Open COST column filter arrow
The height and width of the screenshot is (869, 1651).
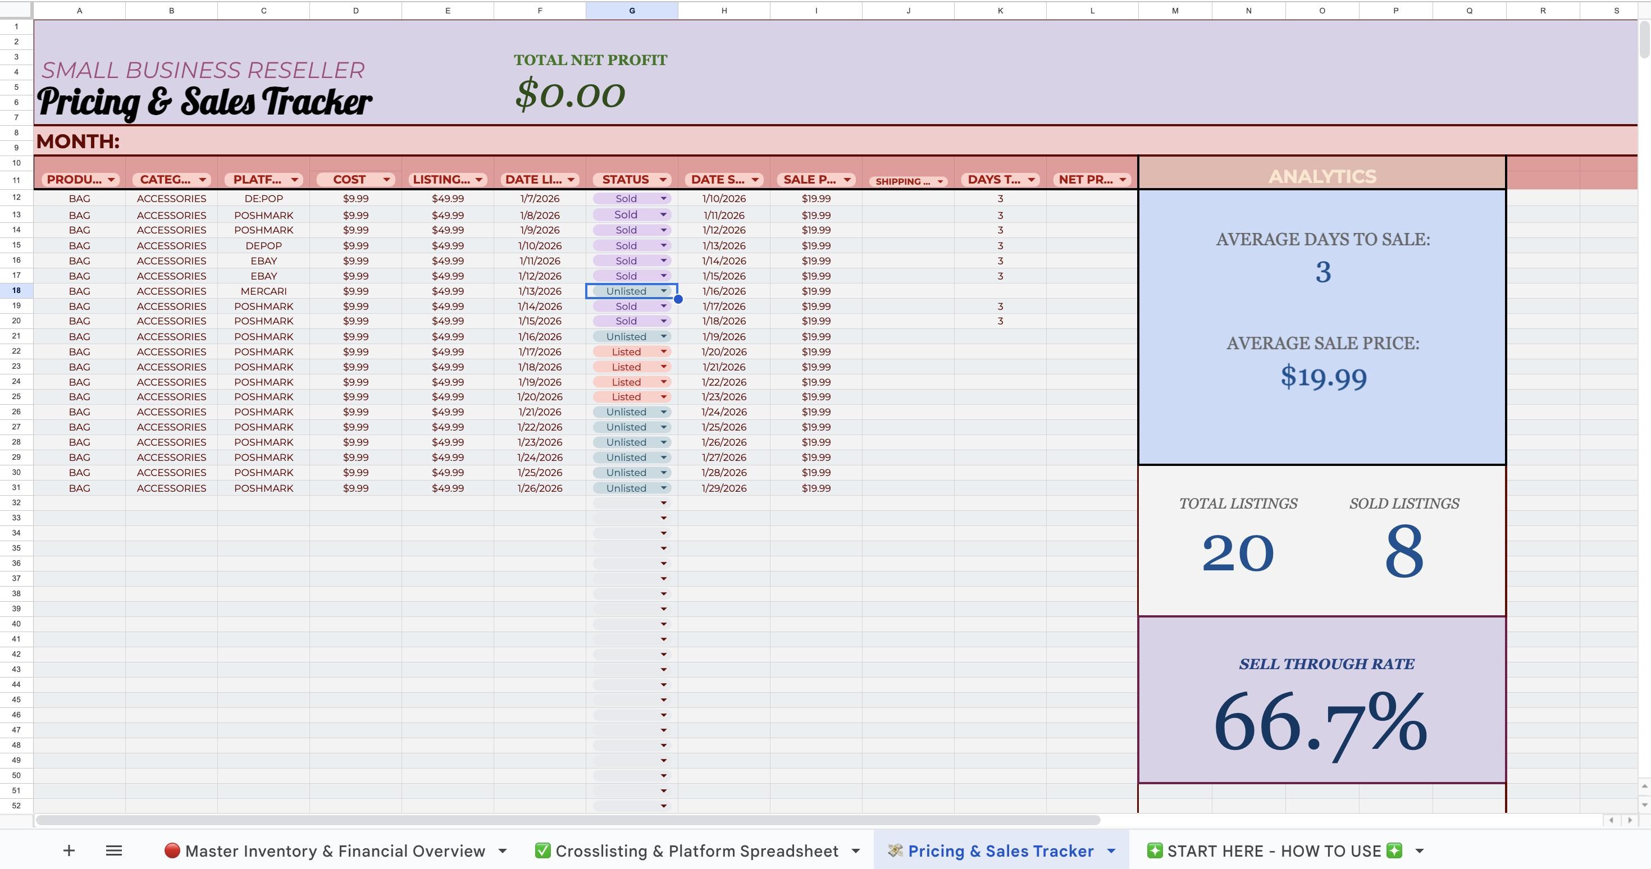(x=386, y=180)
